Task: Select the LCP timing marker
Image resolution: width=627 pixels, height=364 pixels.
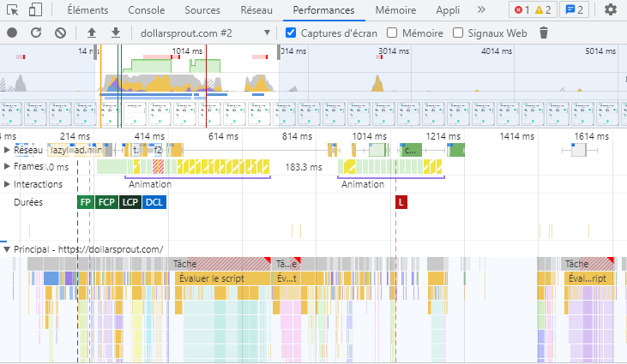Action: point(130,202)
